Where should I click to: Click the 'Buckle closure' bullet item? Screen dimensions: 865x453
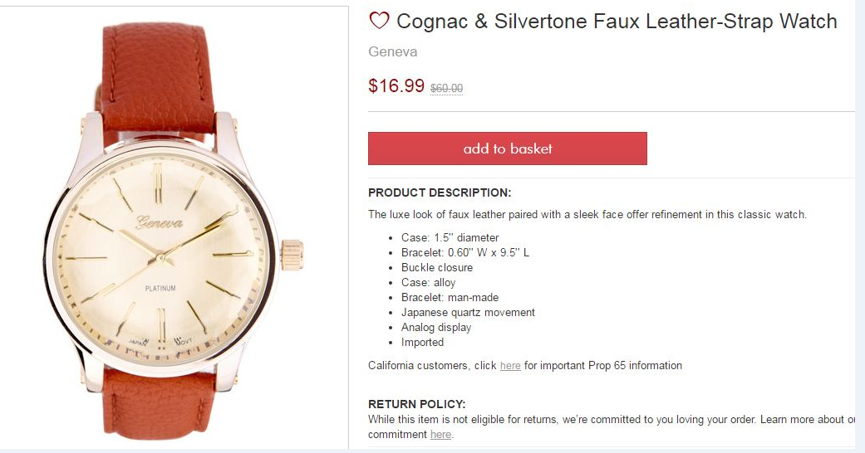click(437, 268)
